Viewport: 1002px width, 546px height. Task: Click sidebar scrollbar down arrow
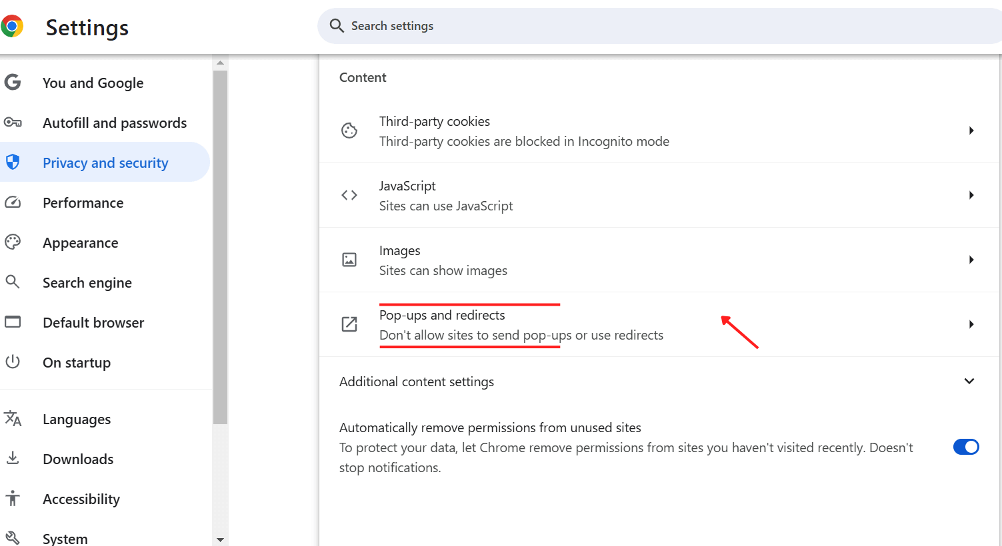coord(220,539)
